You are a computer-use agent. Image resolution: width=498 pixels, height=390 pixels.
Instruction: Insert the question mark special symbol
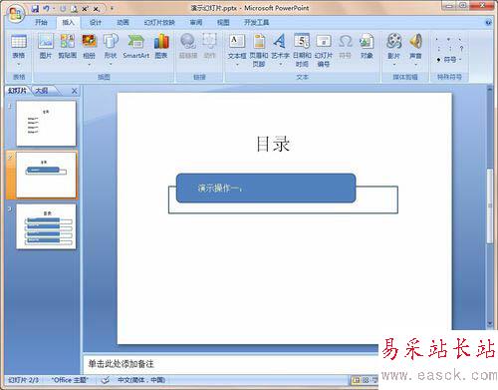click(x=461, y=49)
